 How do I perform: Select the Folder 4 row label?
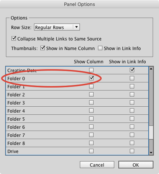click(16, 111)
